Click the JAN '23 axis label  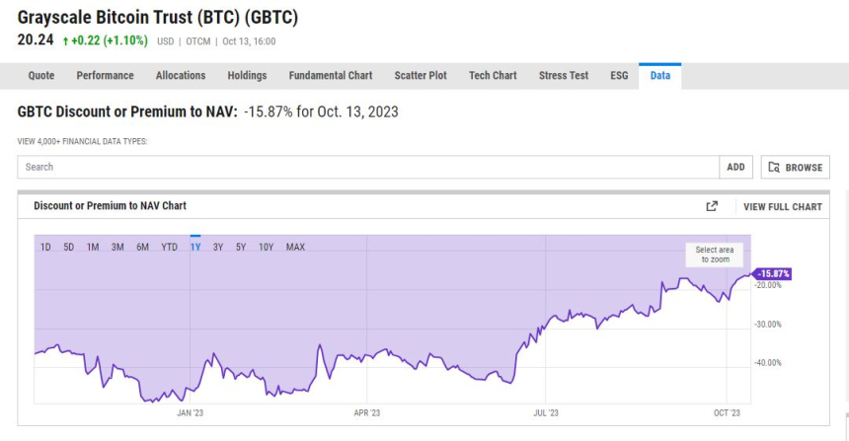tap(191, 412)
